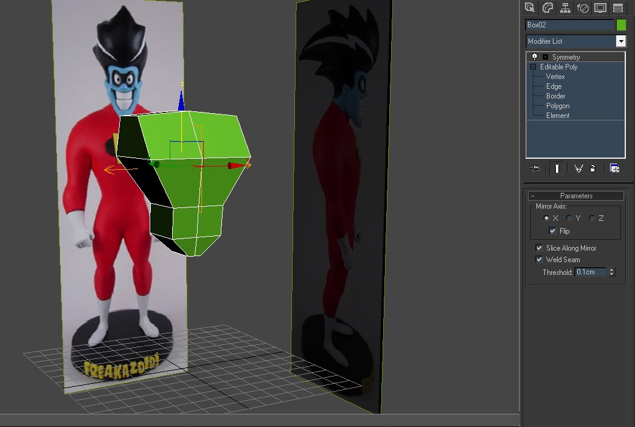Select Border sub-object level

556,96
